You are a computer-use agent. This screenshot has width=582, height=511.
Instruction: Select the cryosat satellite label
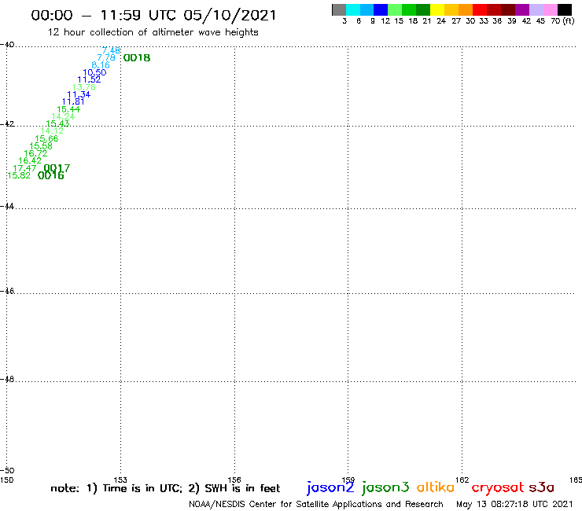pos(498,487)
